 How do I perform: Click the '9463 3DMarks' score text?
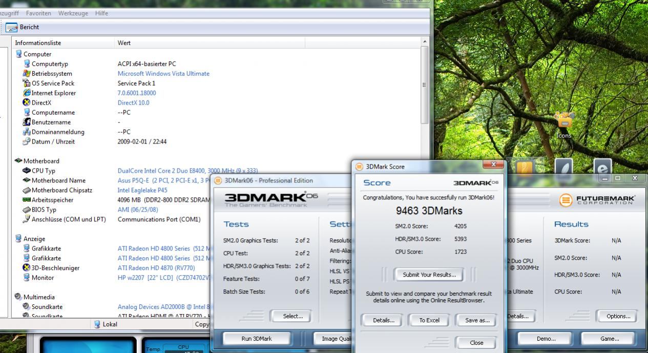coord(429,211)
